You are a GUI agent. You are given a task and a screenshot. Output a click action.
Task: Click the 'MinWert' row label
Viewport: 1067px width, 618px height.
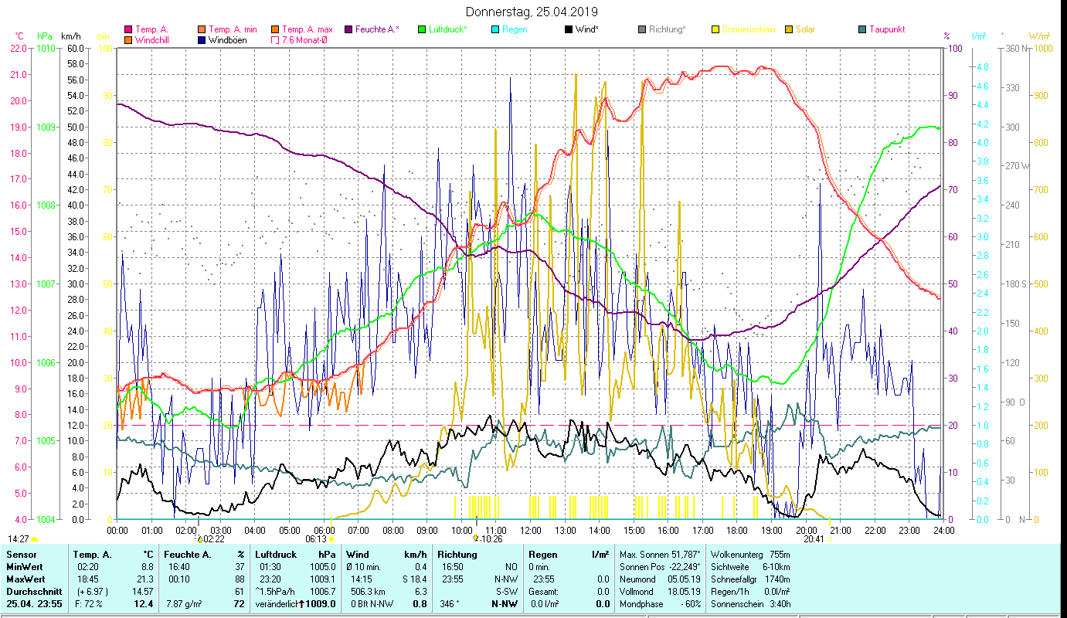[x=24, y=567]
